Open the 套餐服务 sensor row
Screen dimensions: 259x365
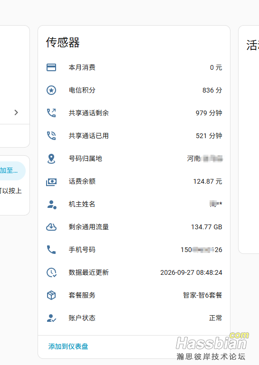click(x=134, y=295)
